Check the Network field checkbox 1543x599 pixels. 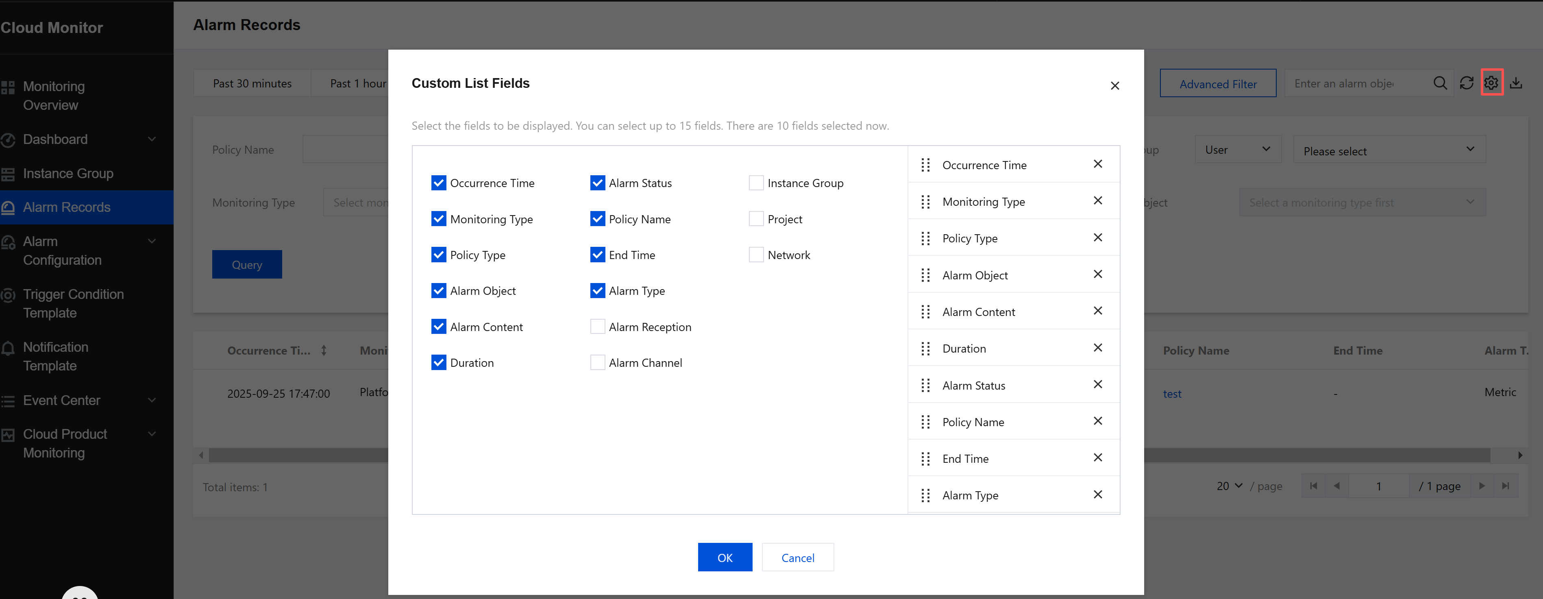click(x=756, y=255)
